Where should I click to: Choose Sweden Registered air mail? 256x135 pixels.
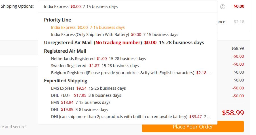[x=95, y=66]
